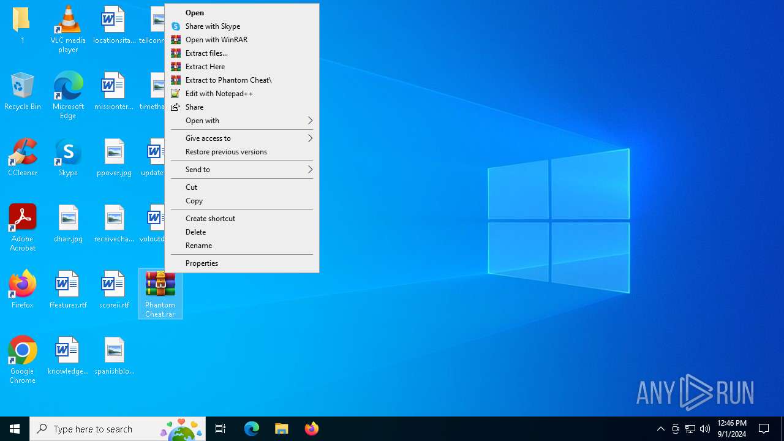Open Edge from the taskbar
This screenshot has height=441, width=784.
(252, 429)
